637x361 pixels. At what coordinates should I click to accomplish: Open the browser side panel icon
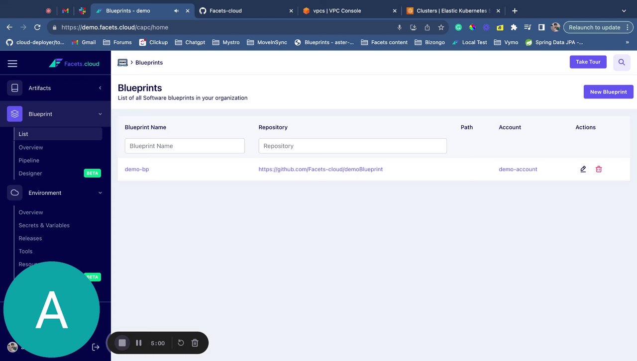point(541,27)
